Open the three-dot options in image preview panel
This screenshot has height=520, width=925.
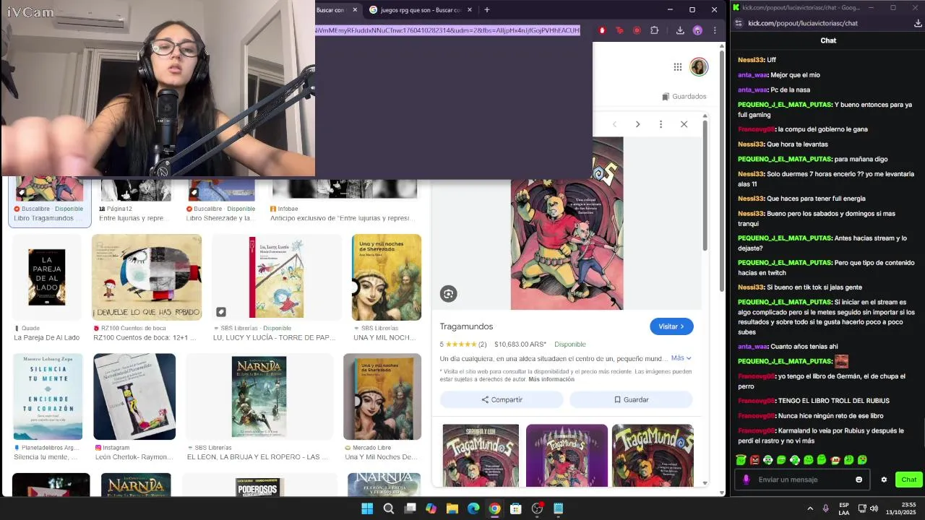[661, 124]
